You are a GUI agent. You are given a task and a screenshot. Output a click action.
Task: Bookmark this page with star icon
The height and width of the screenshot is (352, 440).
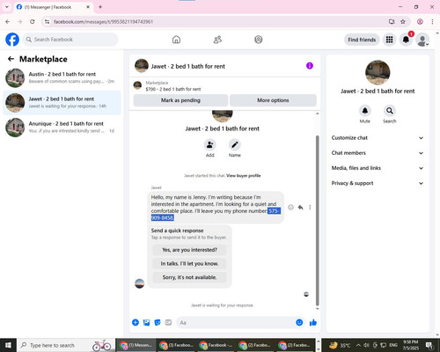(403, 22)
